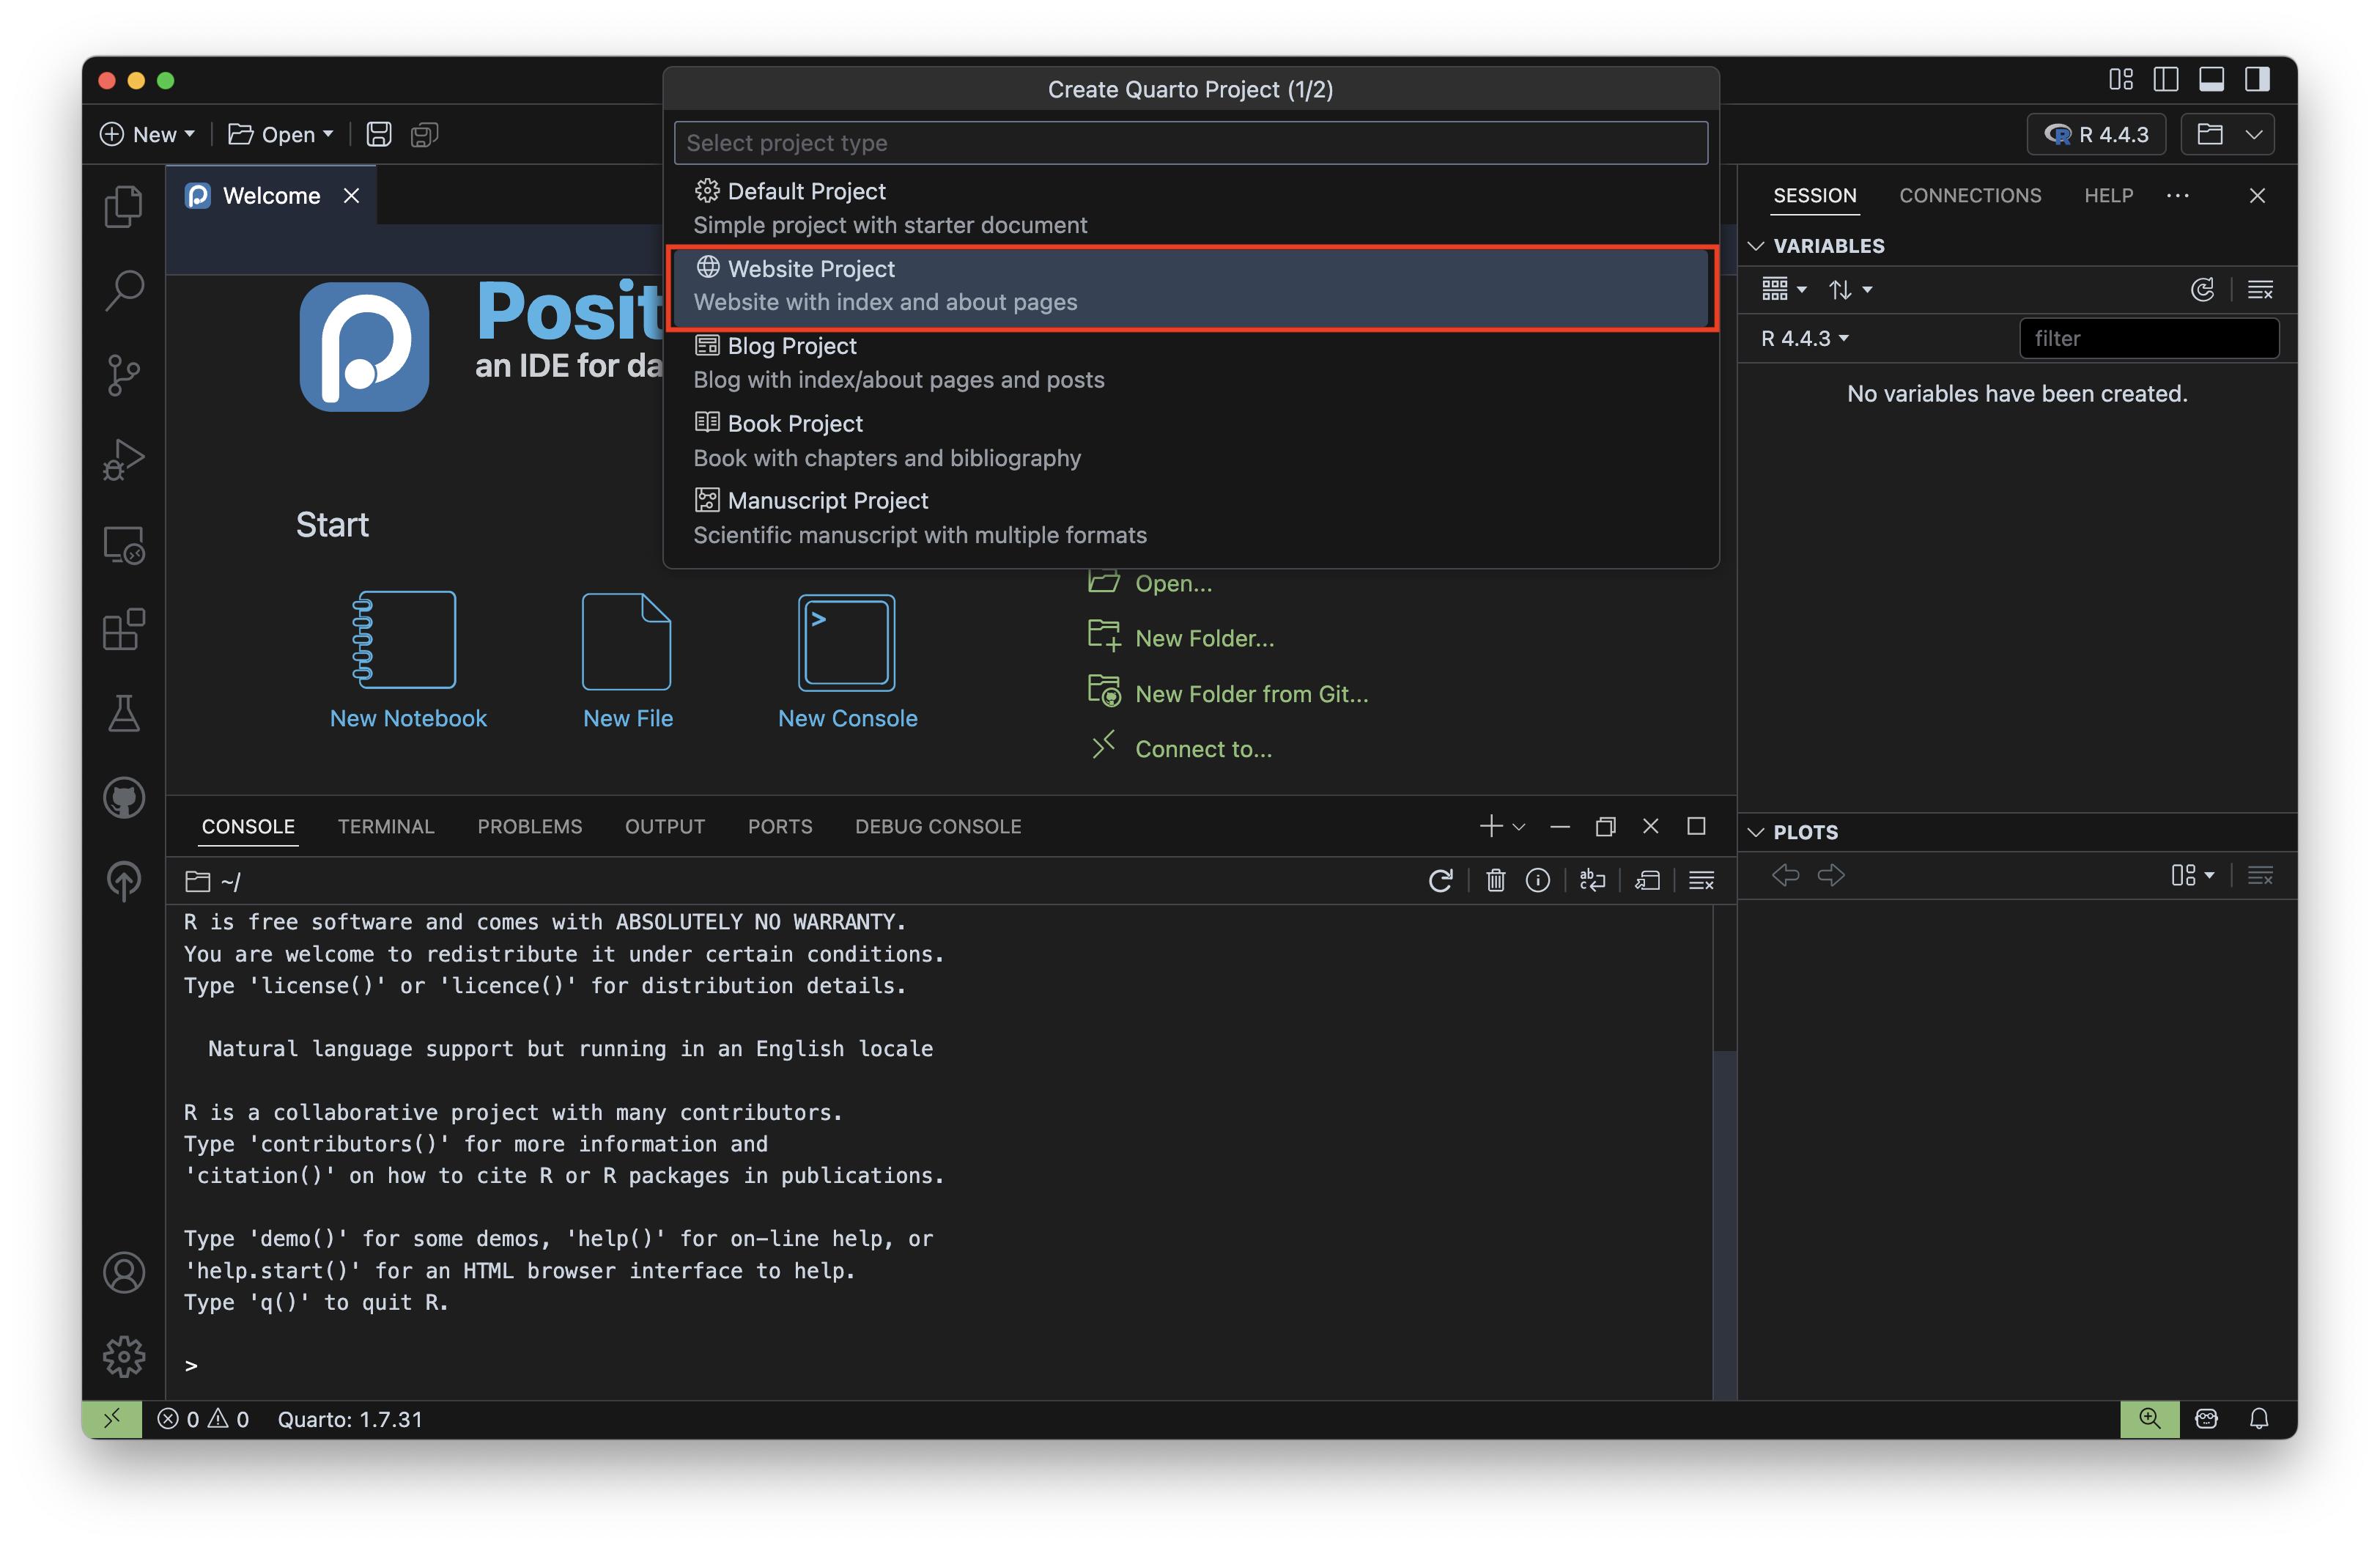Select Blog Project type
The width and height of the screenshot is (2380, 1548).
click(x=1190, y=362)
